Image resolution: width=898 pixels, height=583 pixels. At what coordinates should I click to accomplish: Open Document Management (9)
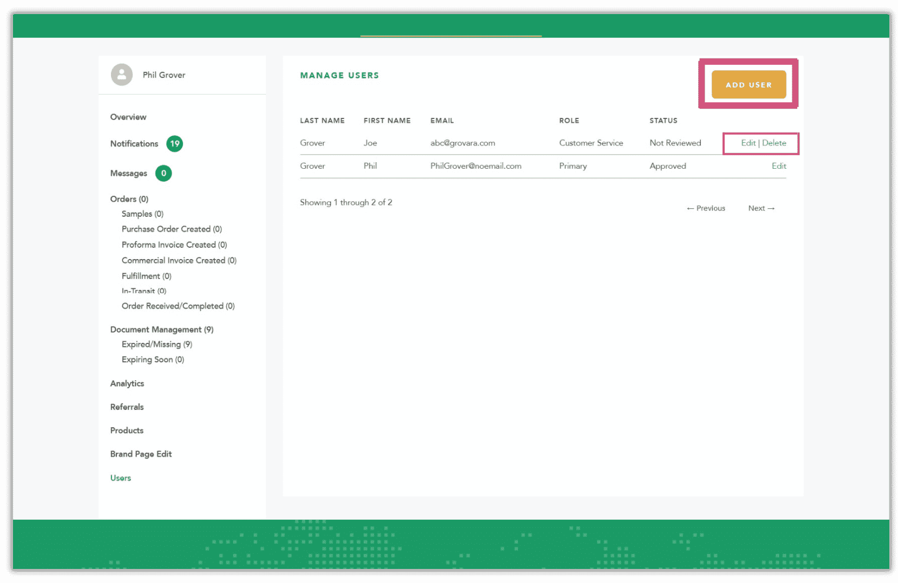click(x=162, y=329)
